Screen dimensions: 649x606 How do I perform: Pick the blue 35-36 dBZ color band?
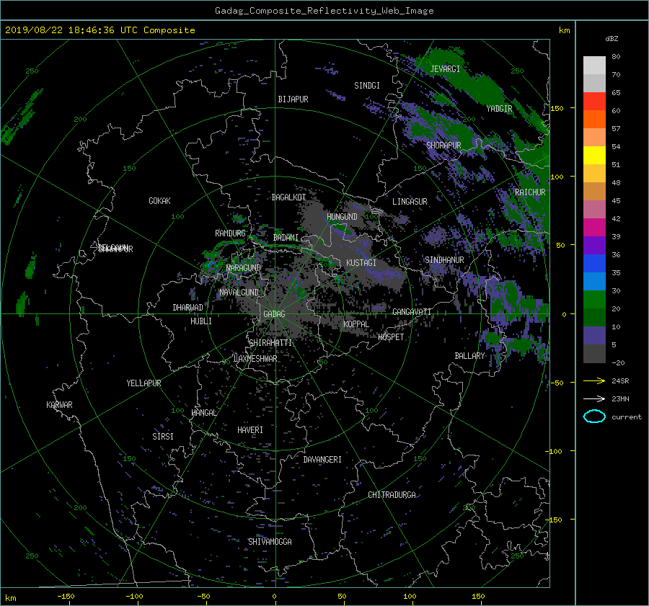click(x=594, y=264)
